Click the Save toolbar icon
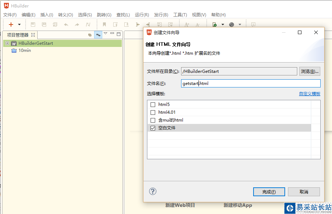 pos(33,25)
